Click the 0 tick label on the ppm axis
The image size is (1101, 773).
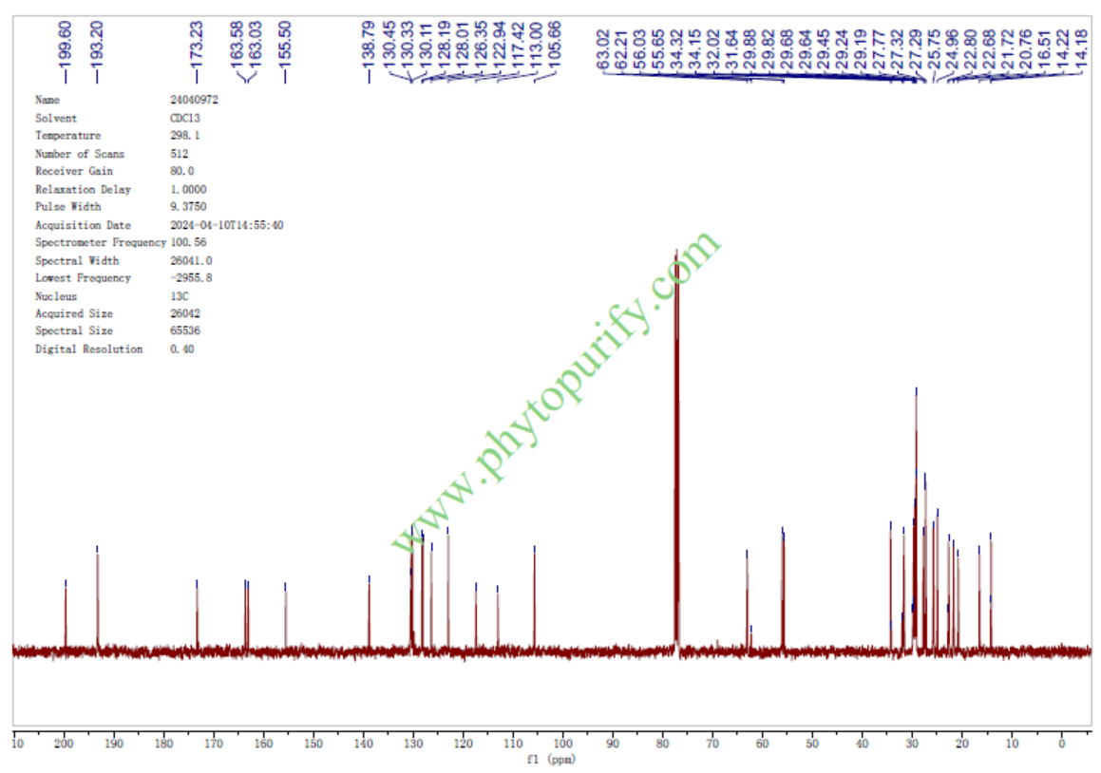pyautogui.click(x=1061, y=743)
